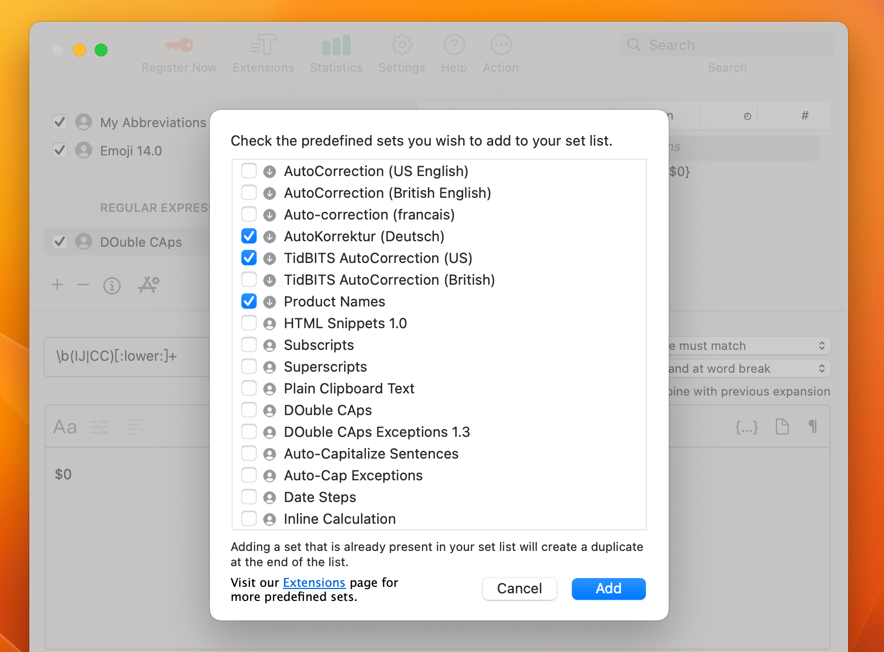
Task: Open the Settings gear icon
Action: click(x=402, y=45)
